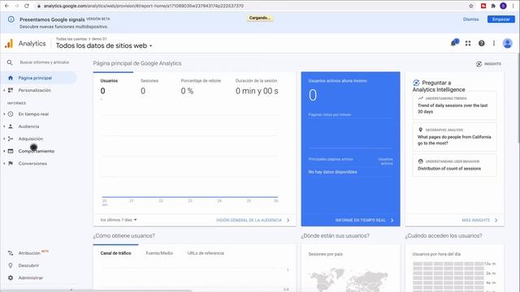This screenshot has width=520, height=292.
Task: Switch to the Fuente/Medio tab
Action: (x=159, y=253)
